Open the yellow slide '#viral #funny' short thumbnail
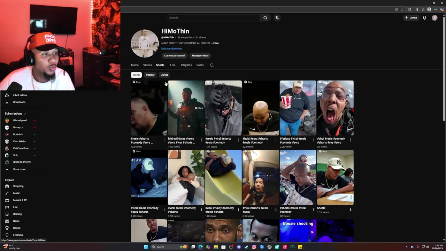446x251 pixels. (x=223, y=177)
